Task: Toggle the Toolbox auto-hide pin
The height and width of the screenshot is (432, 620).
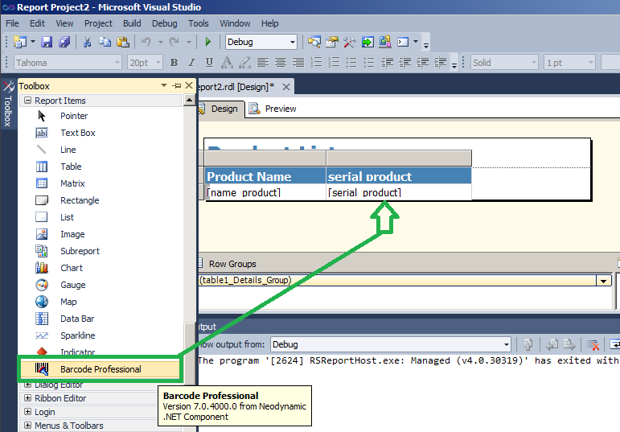Action: click(176, 85)
